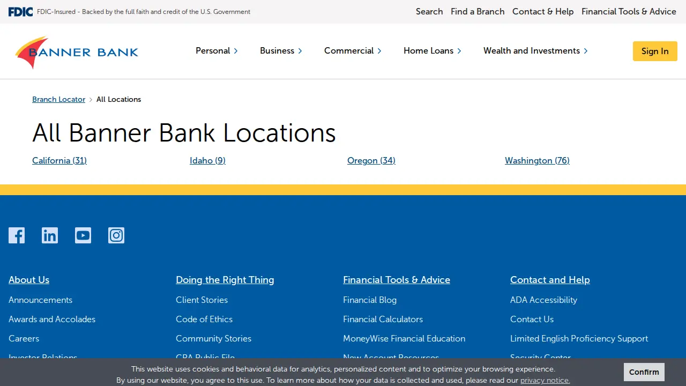Screen dimensions: 686x386
Task: Open the LinkedIn social icon
Action: pos(50,235)
